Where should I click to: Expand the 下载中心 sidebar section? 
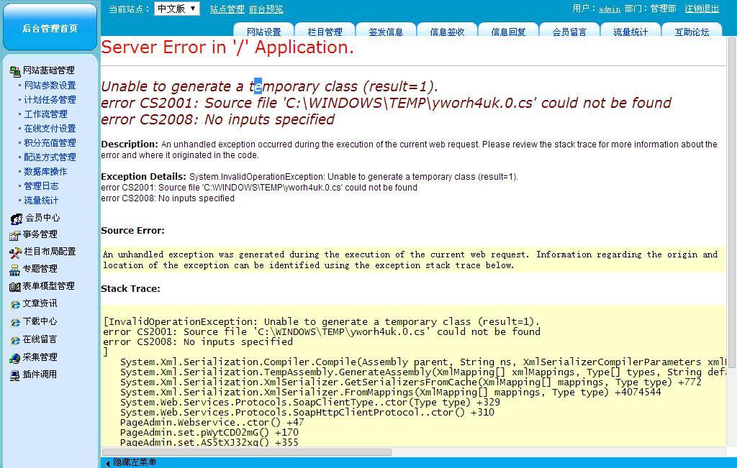(x=40, y=321)
